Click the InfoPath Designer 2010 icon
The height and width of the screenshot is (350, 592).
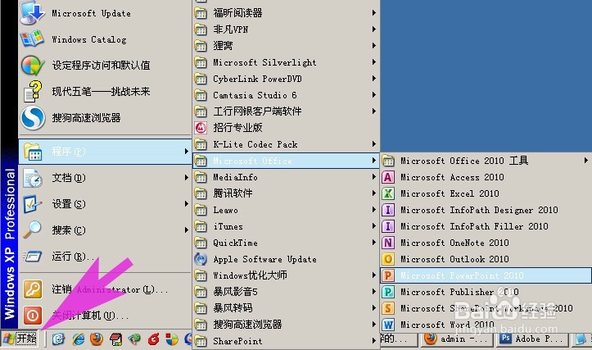pyautogui.click(x=388, y=210)
